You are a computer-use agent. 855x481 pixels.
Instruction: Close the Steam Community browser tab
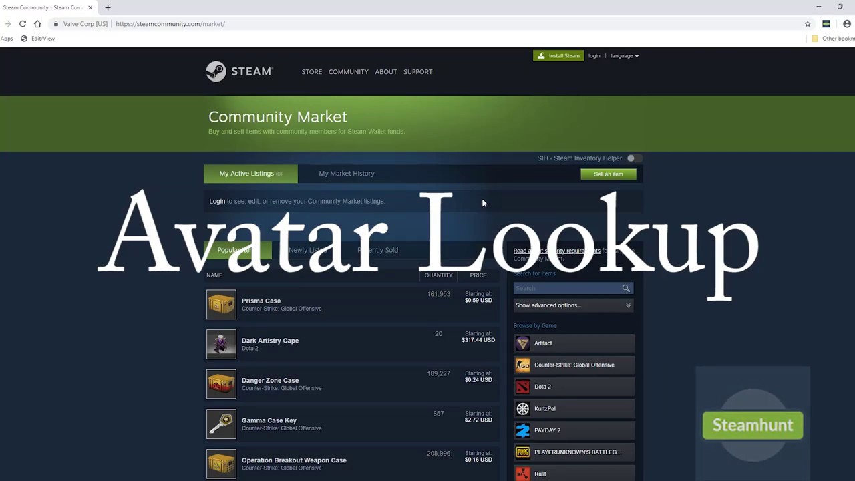(x=90, y=7)
